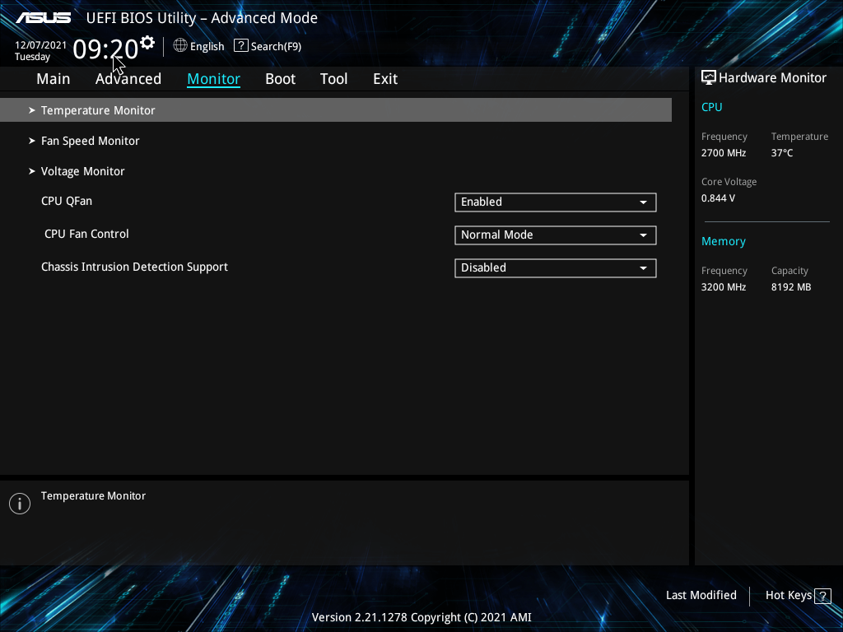Expand the Temperature Monitor submenu
The height and width of the screenshot is (632, 843).
tap(336, 110)
